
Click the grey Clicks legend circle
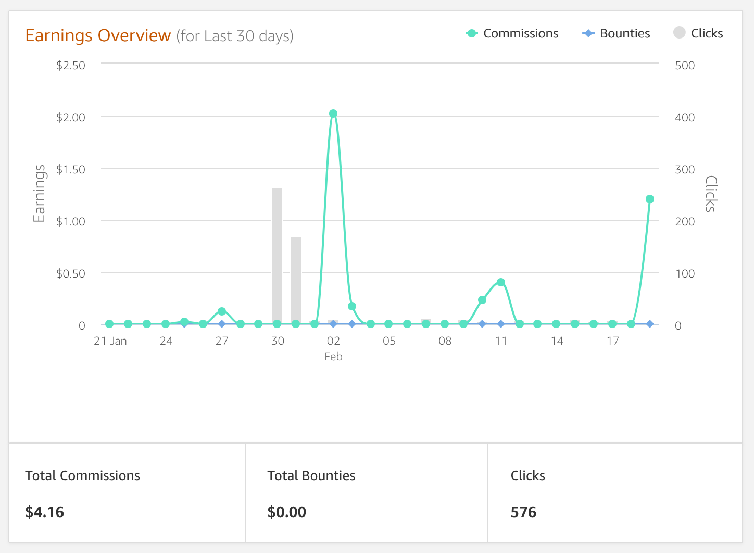tap(680, 33)
